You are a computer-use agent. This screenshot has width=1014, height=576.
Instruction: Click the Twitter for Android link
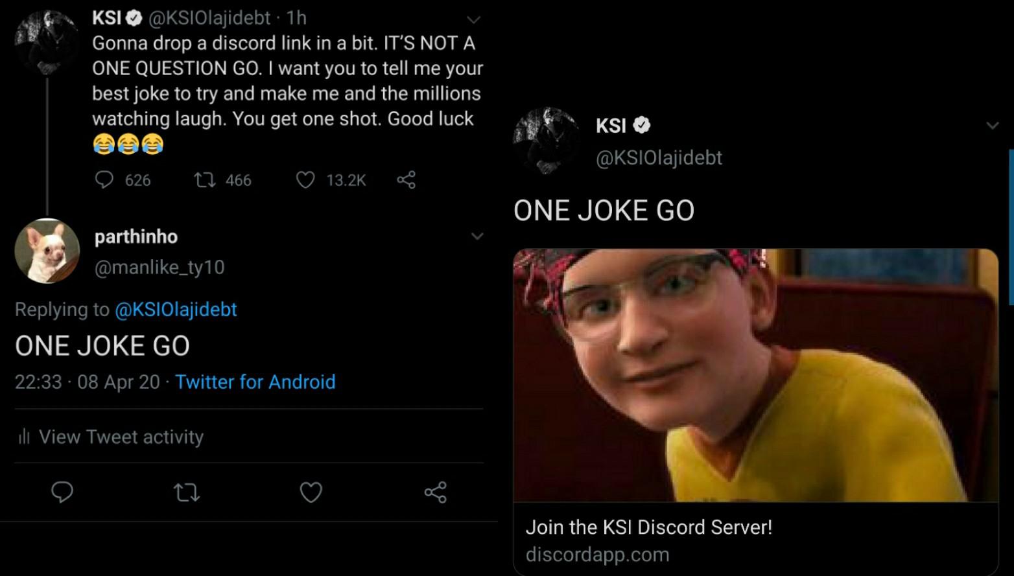pyautogui.click(x=255, y=382)
